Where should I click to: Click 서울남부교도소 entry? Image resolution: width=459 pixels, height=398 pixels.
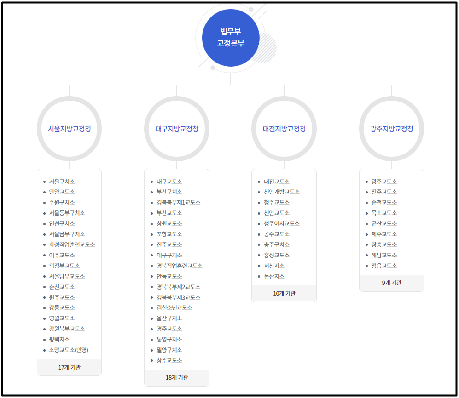tap(67, 276)
